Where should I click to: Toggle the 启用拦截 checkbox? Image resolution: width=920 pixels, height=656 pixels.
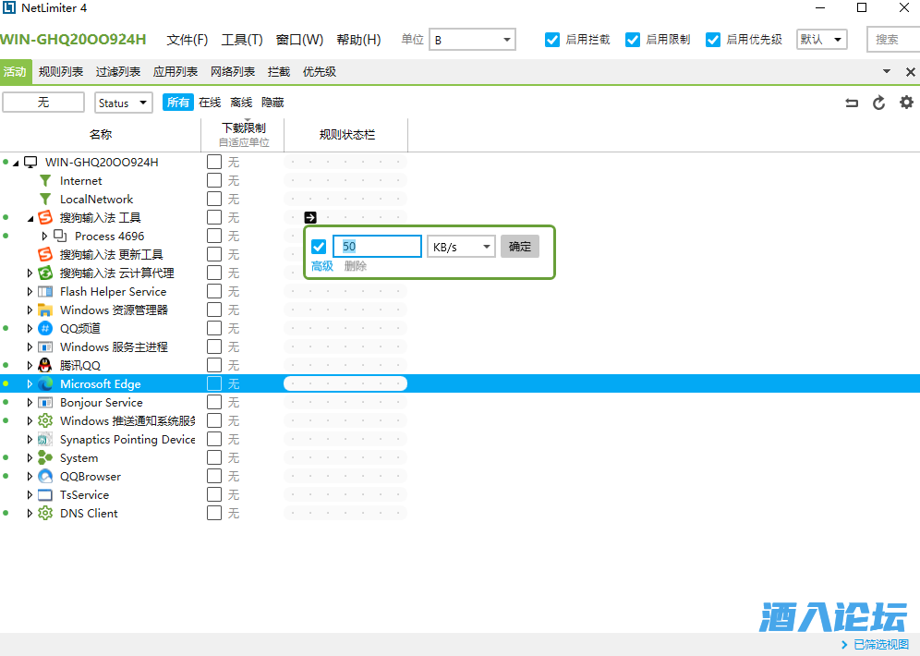(x=552, y=40)
